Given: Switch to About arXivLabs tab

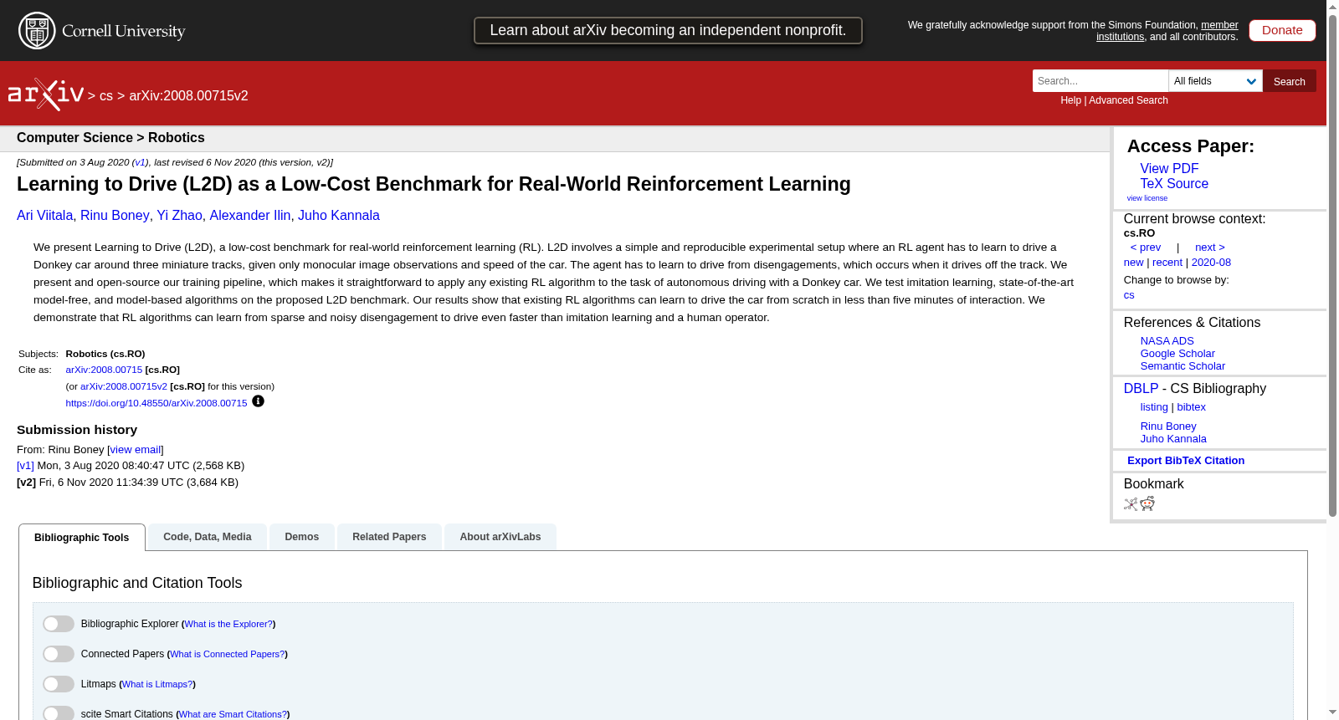Looking at the screenshot, I should pos(500,537).
